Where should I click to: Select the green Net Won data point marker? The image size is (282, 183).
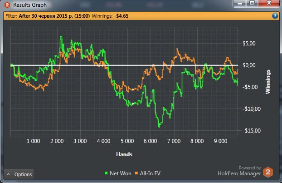133,104
